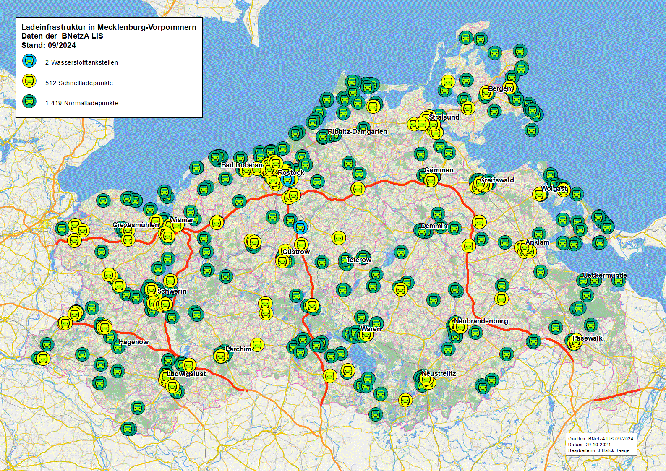Click the "Rostock" city label
Viewport: 666px width, 471px height.
tap(291, 172)
